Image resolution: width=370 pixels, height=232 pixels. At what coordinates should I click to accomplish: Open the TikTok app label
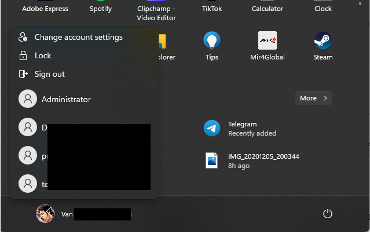pyautogui.click(x=212, y=9)
